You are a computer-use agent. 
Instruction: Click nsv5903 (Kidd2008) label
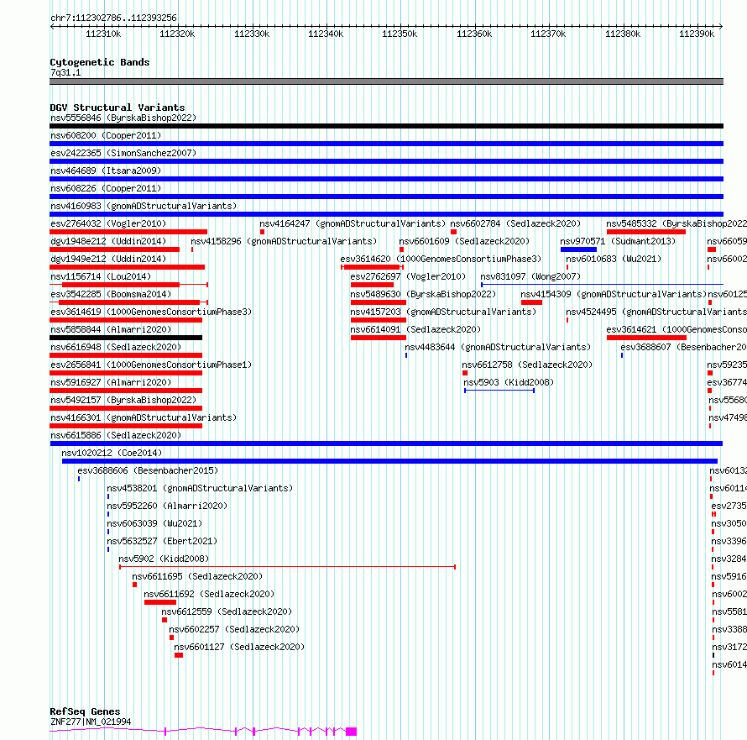click(x=509, y=382)
